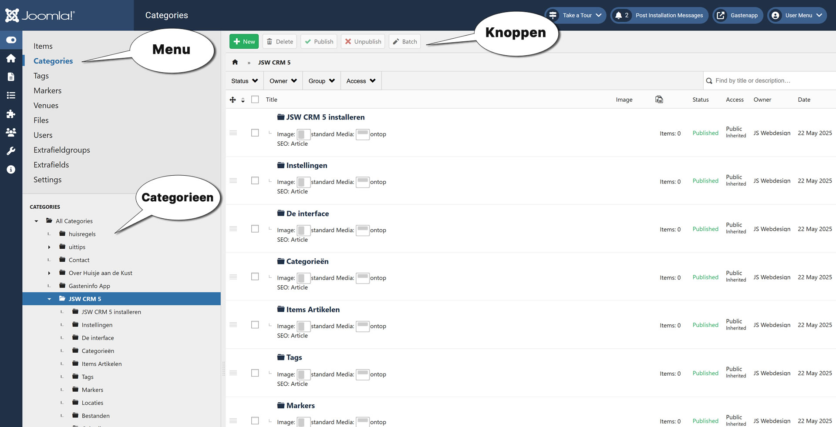836x427 pixels.
Task: Open the Content file icon in sidebar
Action: [x=11, y=77]
